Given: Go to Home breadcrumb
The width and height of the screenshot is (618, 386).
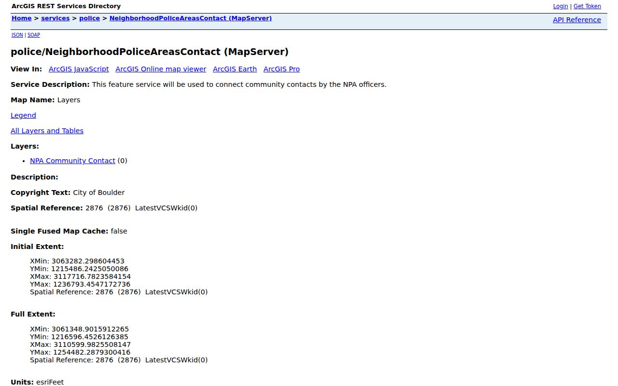Looking at the screenshot, I should pos(21,18).
